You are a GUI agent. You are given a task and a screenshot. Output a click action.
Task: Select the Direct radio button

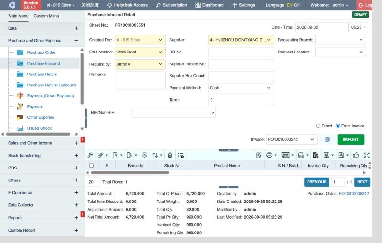(x=318, y=126)
